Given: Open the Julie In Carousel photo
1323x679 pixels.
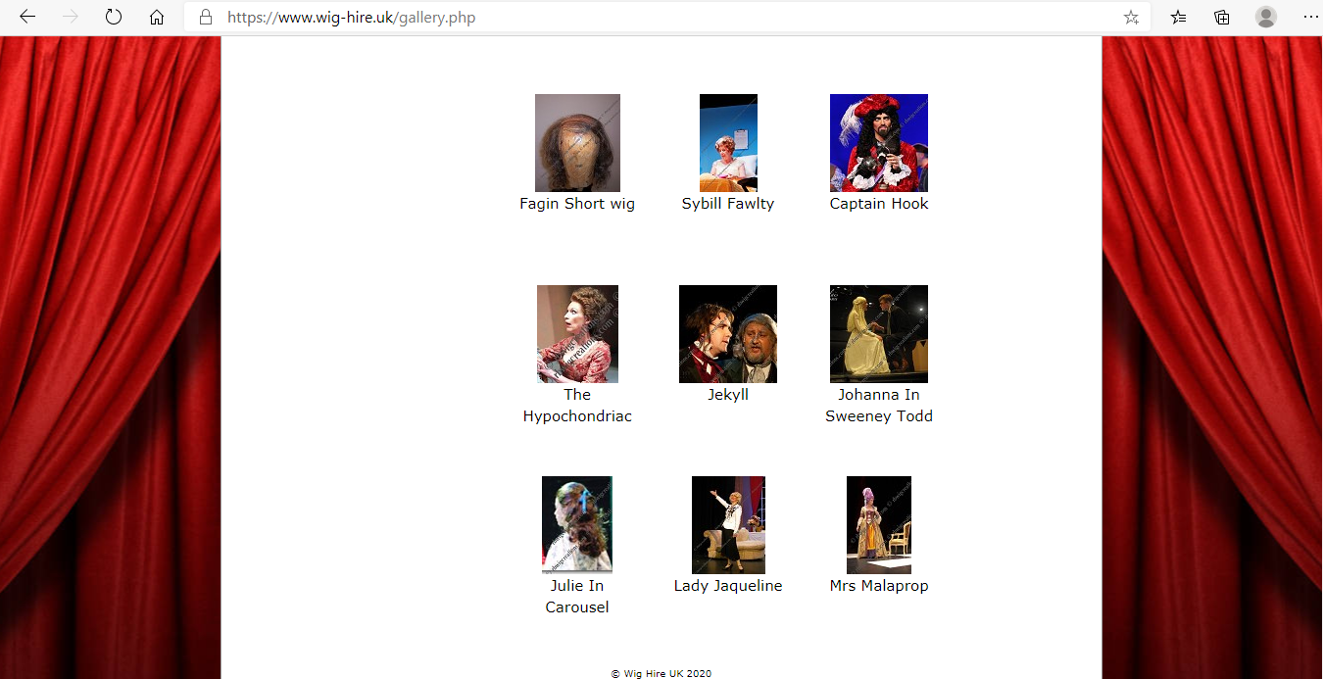Looking at the screenshot, I should click(577, 525).
